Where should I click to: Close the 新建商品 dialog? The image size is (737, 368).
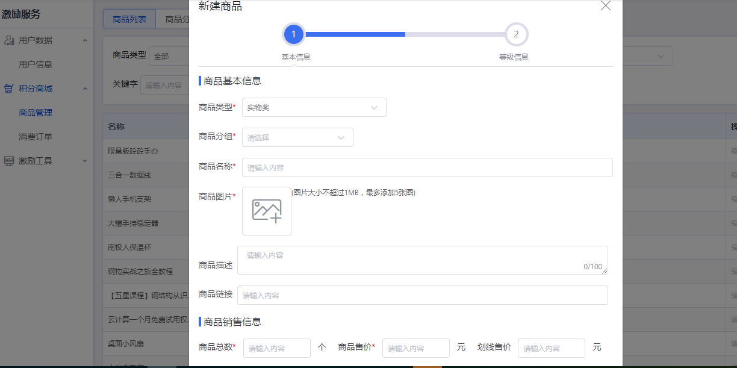click(606, 6)
